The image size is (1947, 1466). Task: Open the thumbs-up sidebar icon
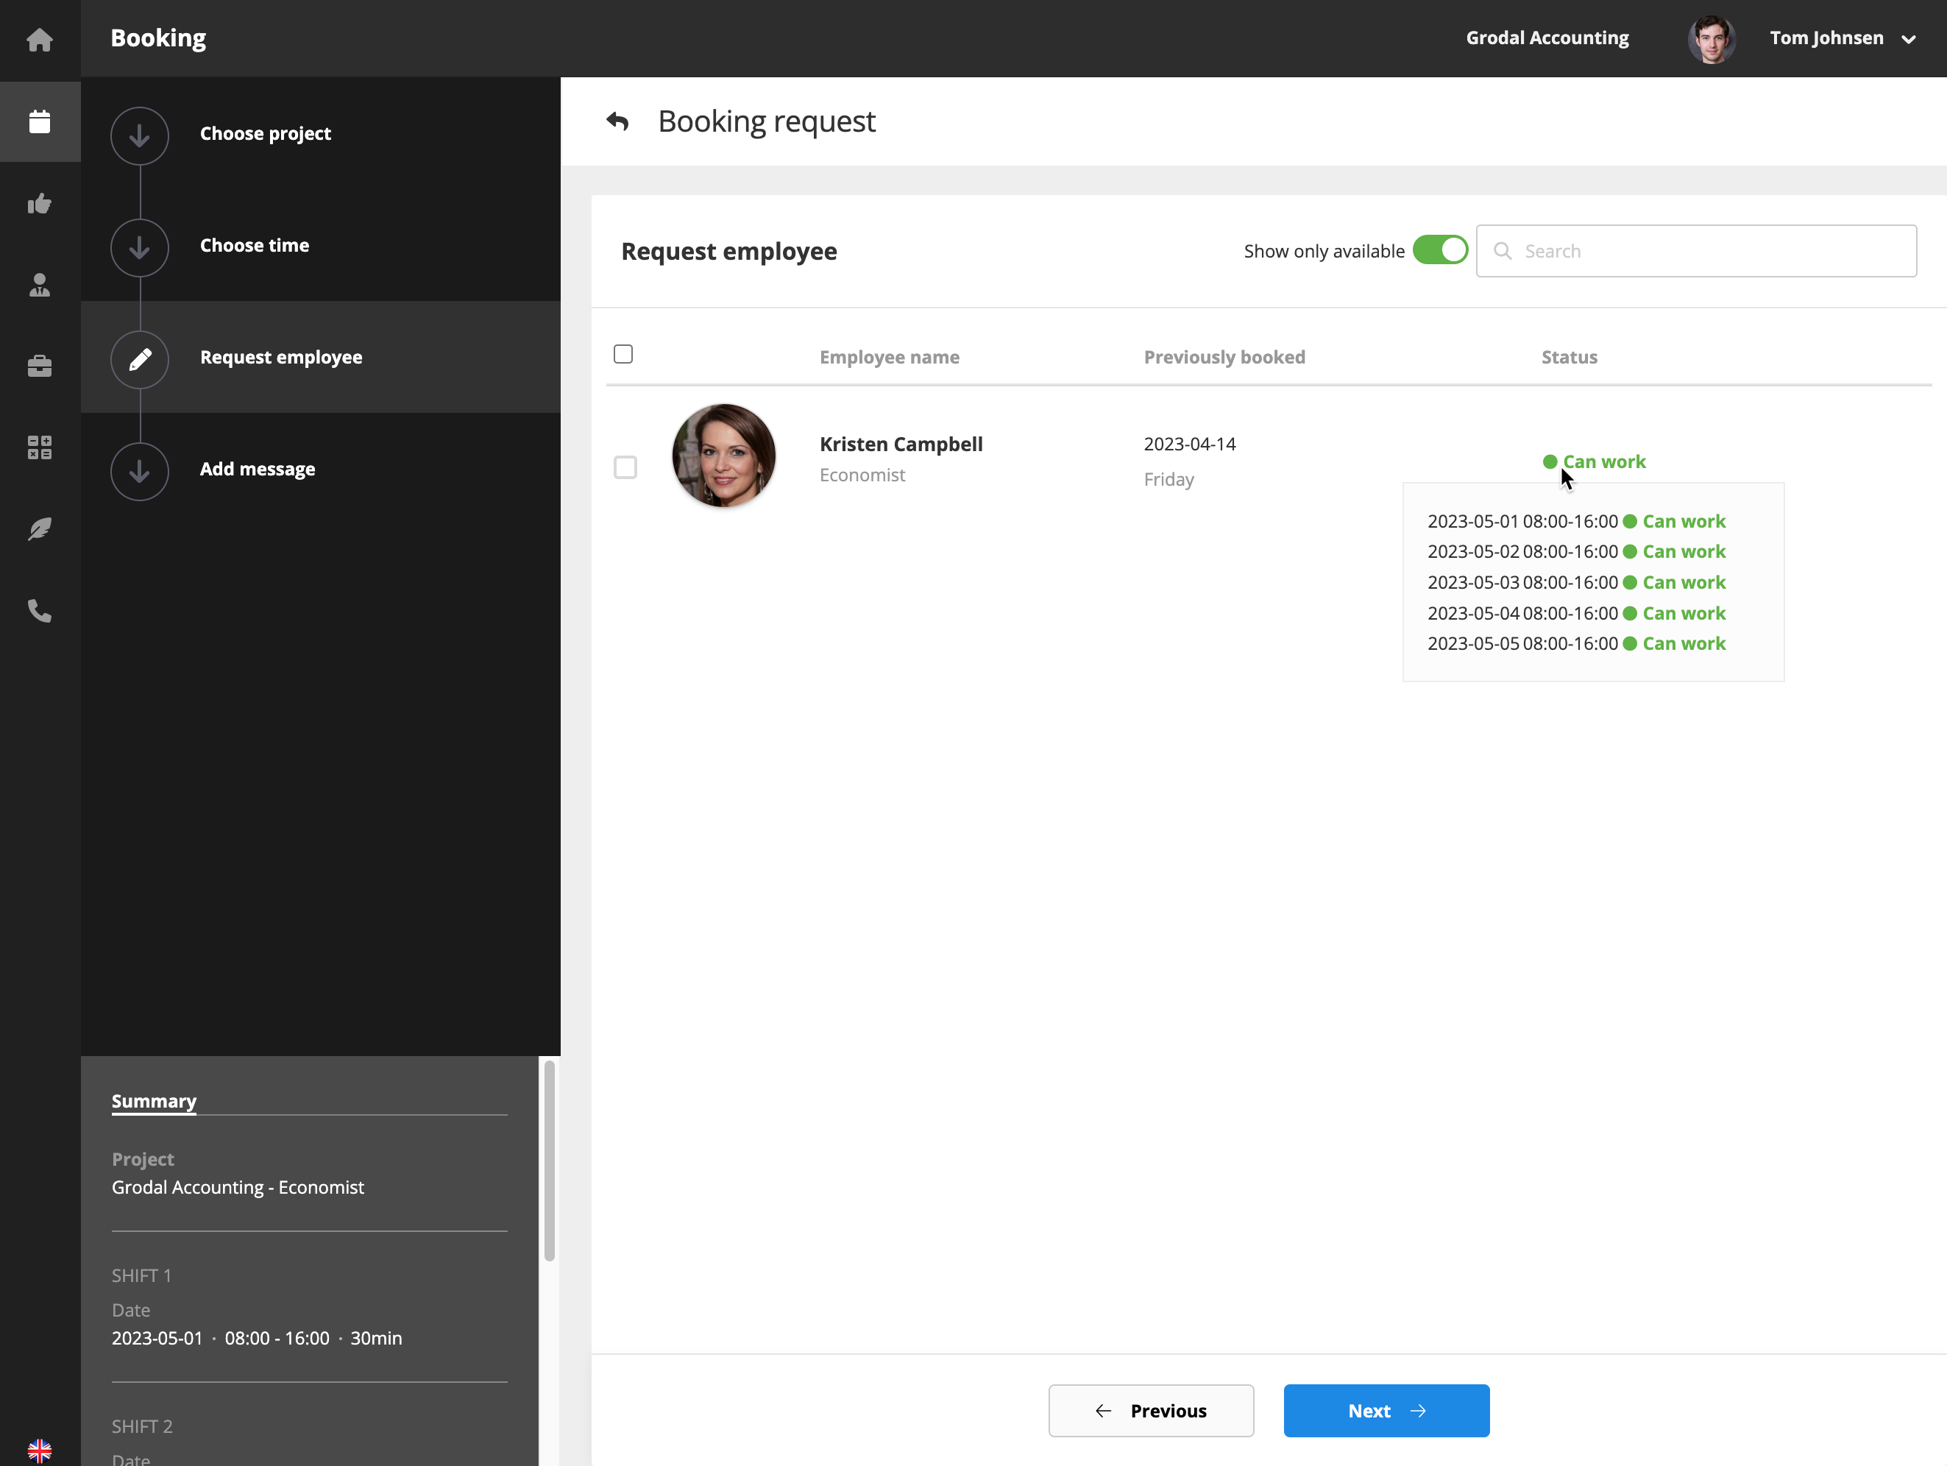coord(40,203)
